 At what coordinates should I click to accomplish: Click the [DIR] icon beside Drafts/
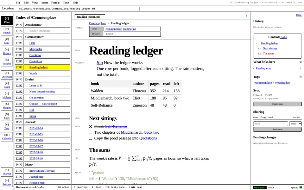click(x=19, y=79)
